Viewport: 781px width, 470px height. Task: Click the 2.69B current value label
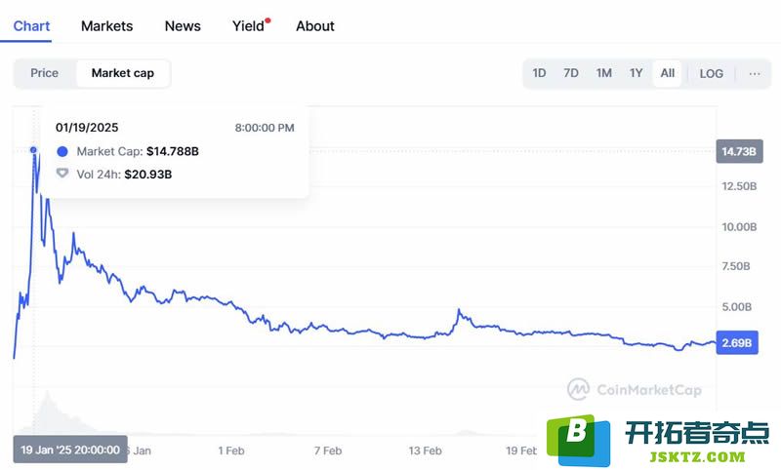[x=737, y=342]
